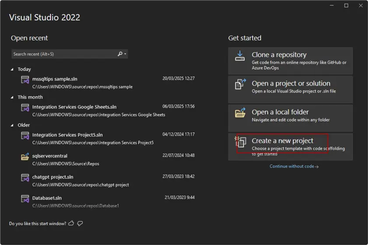Click the Open a project or solution title
This screenshot has height=245, width=368.
coord(291,83)
